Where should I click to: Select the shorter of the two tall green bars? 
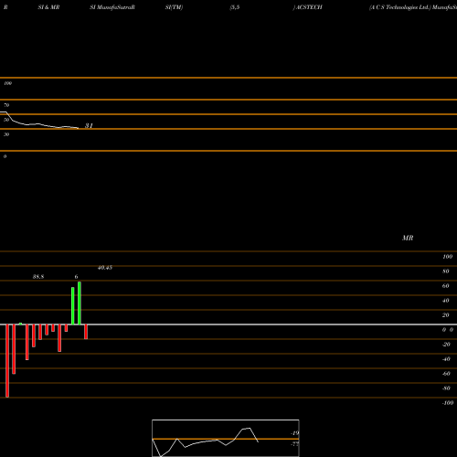coord(73,306)
